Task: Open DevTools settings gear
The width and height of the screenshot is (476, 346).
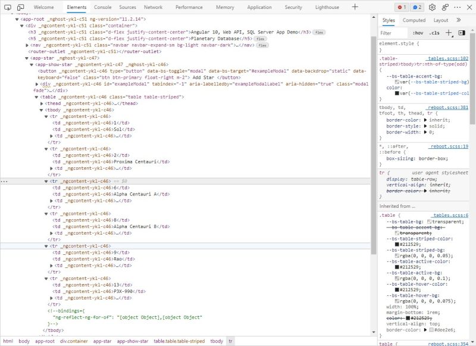Action: pos(432,7)
